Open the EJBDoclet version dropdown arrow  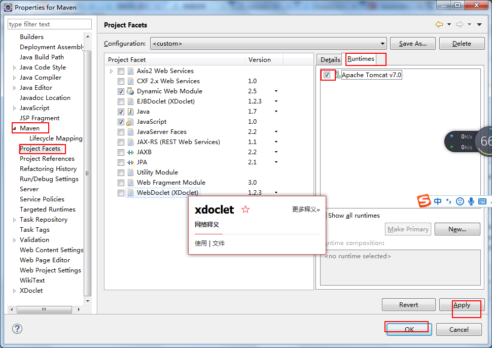[276, 101]
